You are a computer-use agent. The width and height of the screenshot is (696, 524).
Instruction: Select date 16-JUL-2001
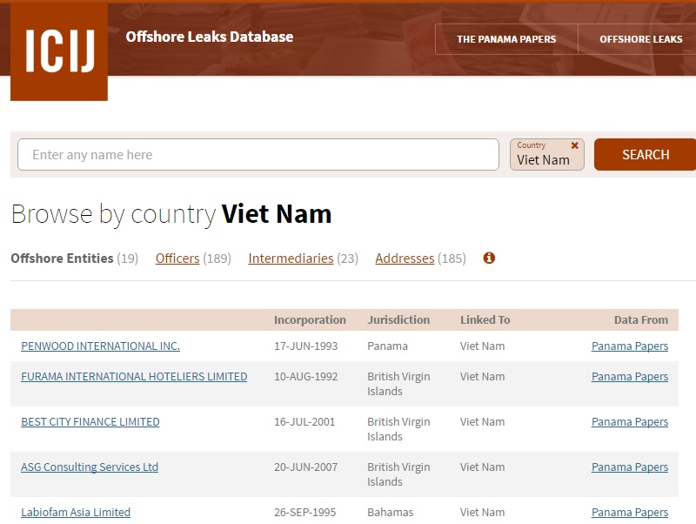304,422
